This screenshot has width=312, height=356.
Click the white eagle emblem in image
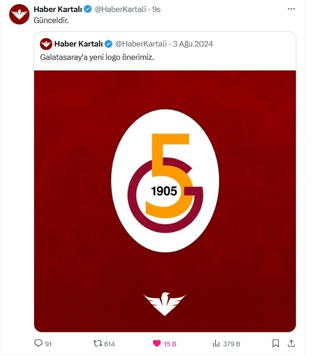click(x=165, y=303)
